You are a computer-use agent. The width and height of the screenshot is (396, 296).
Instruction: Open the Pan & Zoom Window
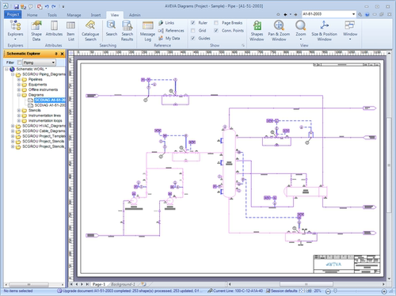(x=279, y=31)
